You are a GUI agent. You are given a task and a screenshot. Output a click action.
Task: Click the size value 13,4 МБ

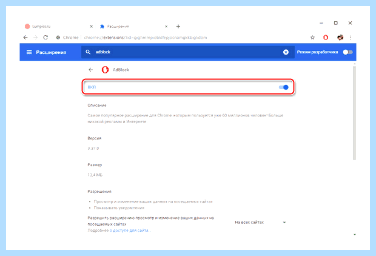95,175
